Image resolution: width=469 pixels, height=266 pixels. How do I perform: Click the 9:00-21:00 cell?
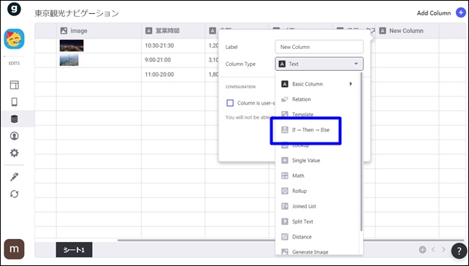[x=173, y=60]
